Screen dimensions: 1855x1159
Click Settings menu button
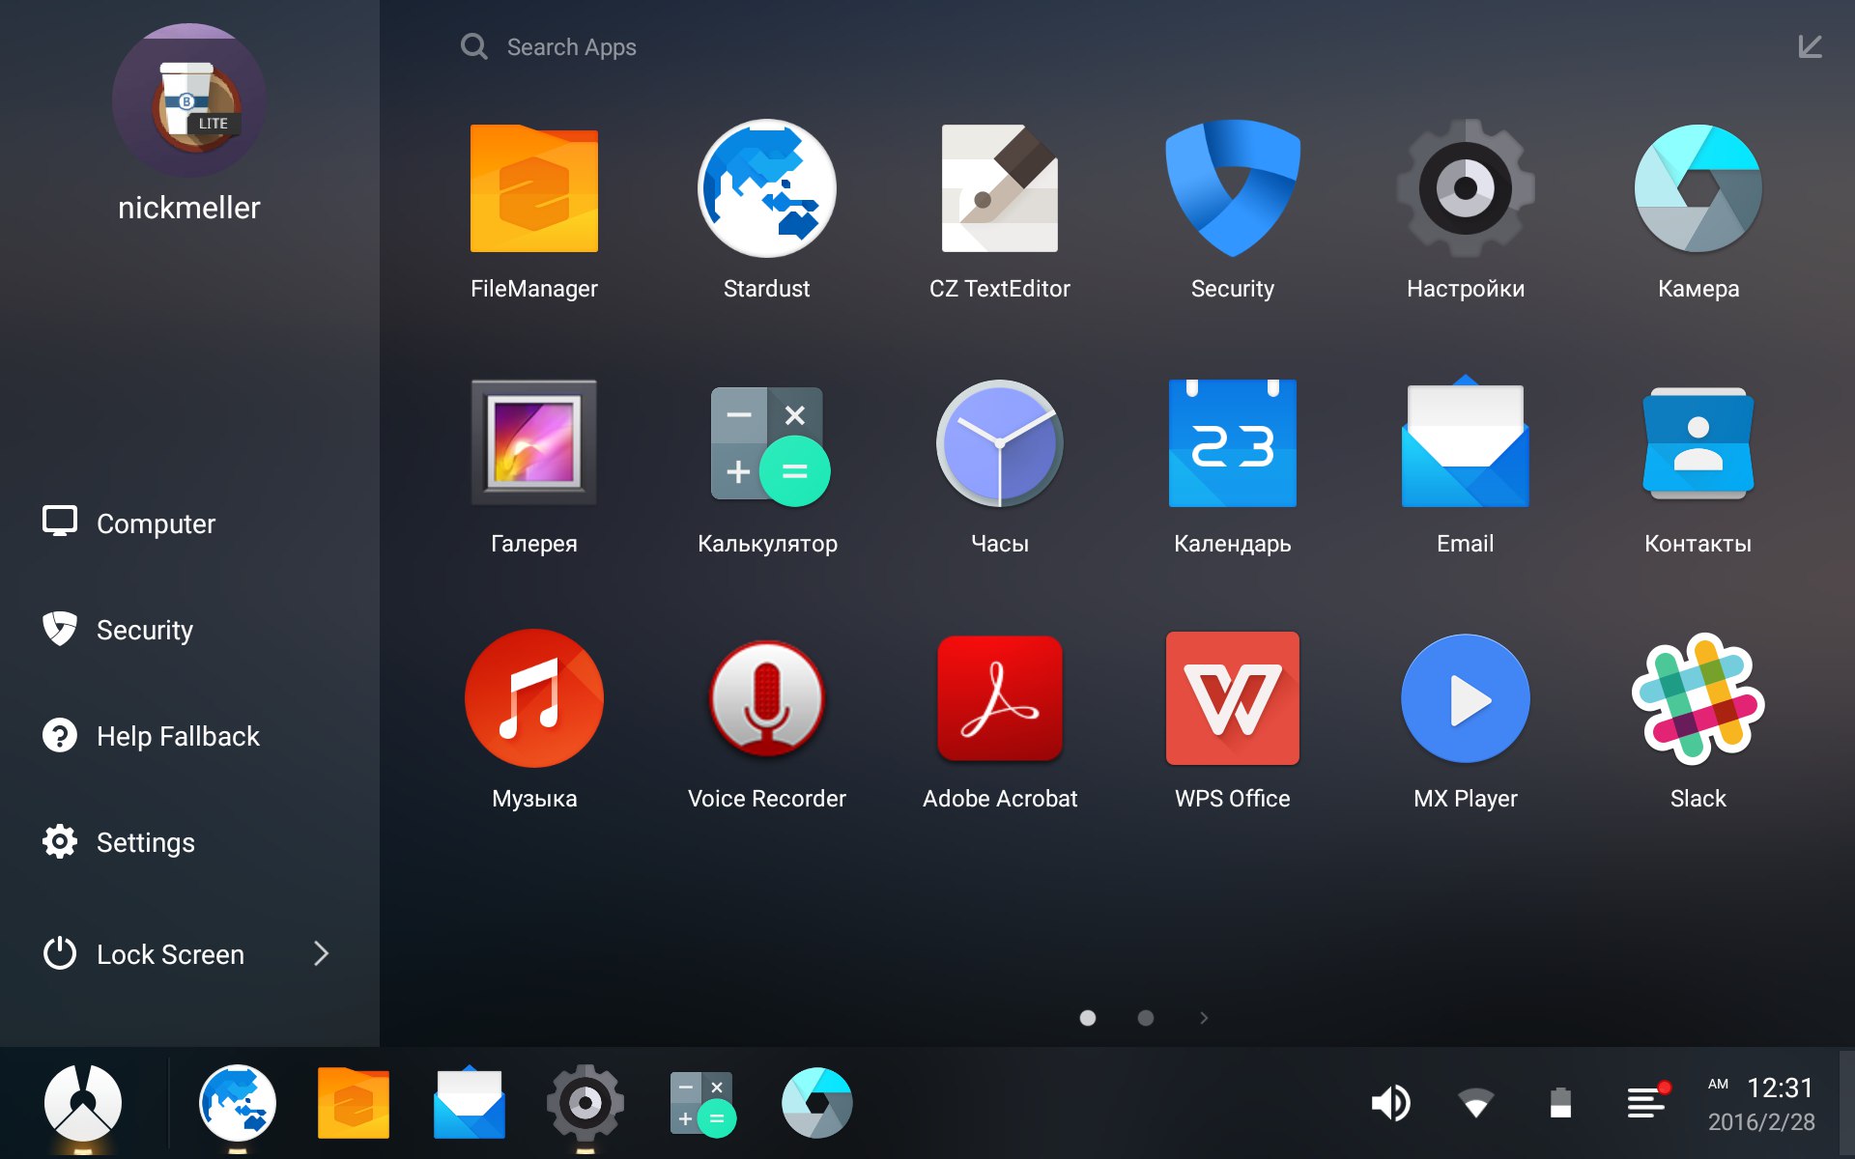pyautogui.click(x=148, y=840)
